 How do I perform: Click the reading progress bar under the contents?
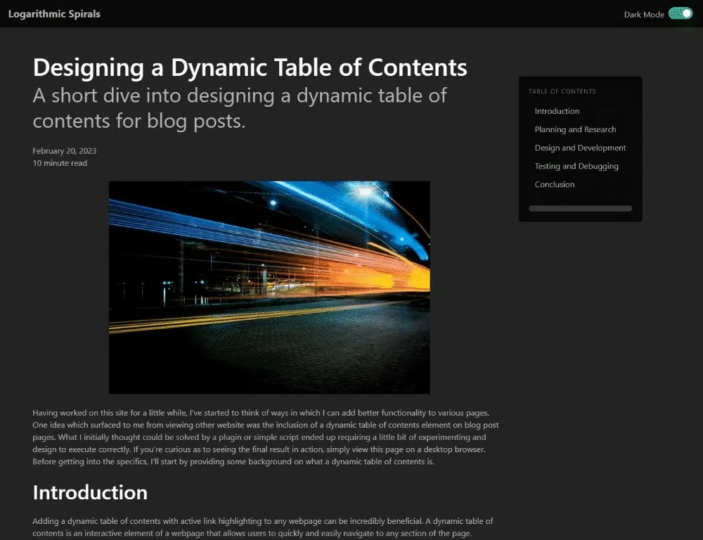click(580, 208)
